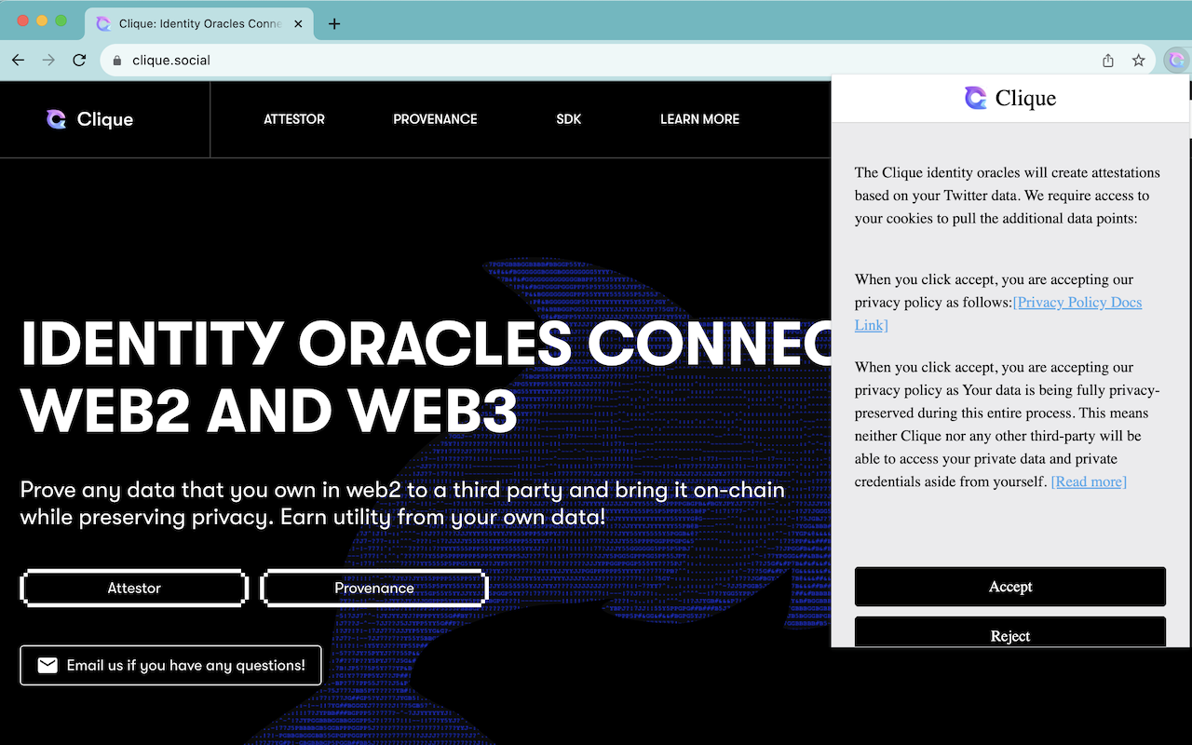Accept the privacy policy
The image size is (1192, 745).
(x=1009, y=587)
